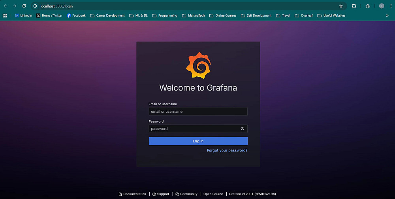Click the browser forward arrow
This screenshot has height=199, width=395.
15,6
